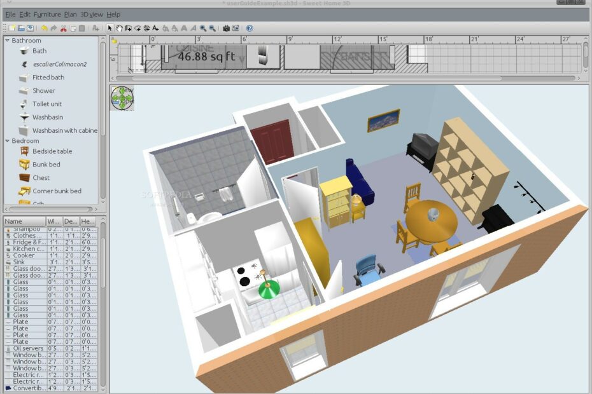Open the File menu
592x394 pixels.
coord(11,15)
